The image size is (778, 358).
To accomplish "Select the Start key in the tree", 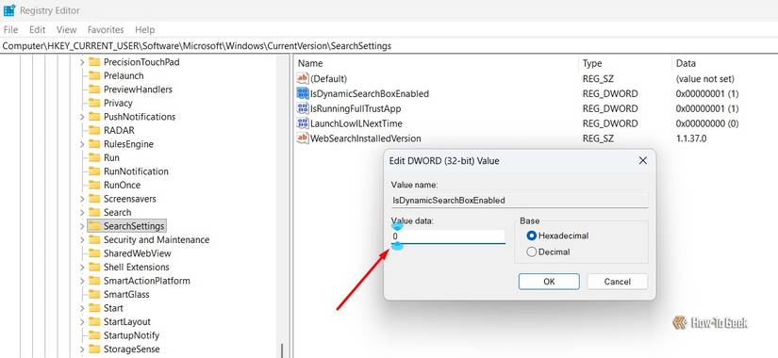I will pyautogui.click(x=112, y=308).
